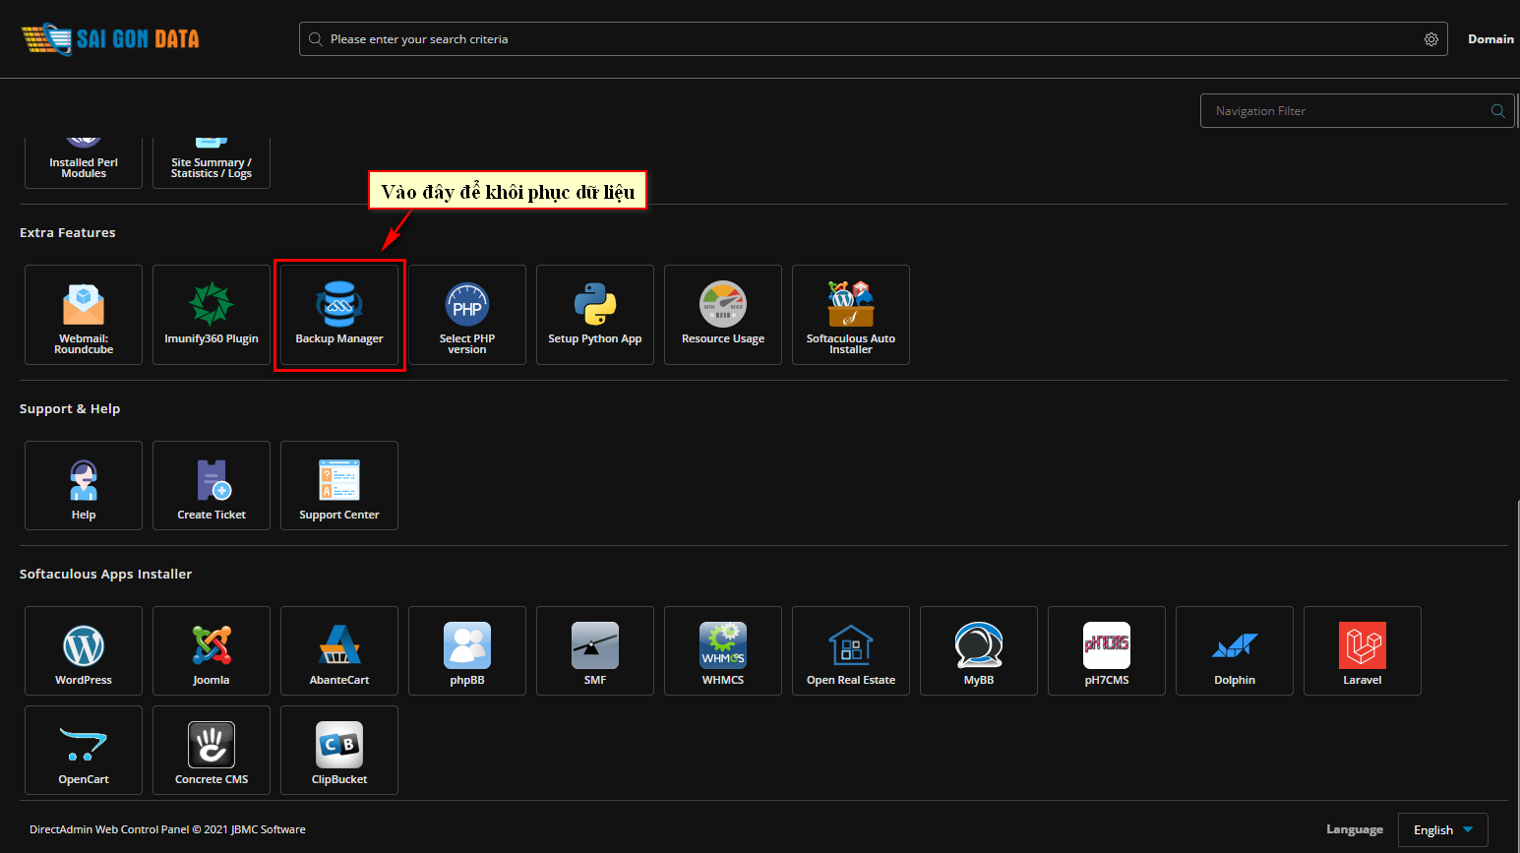
Task: Click the DirectAdmin copyright footer text
Action: point(167,829)
